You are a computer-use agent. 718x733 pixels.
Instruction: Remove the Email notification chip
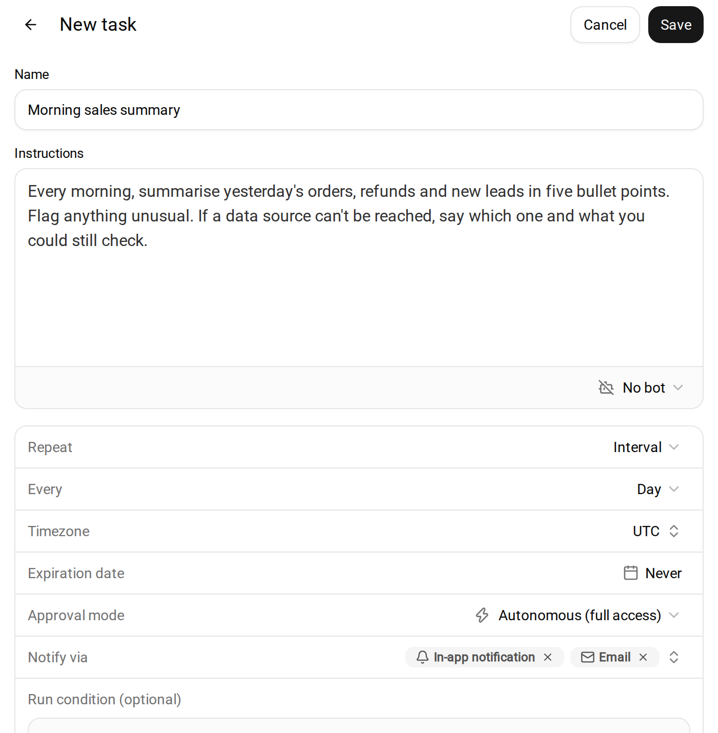643,657
